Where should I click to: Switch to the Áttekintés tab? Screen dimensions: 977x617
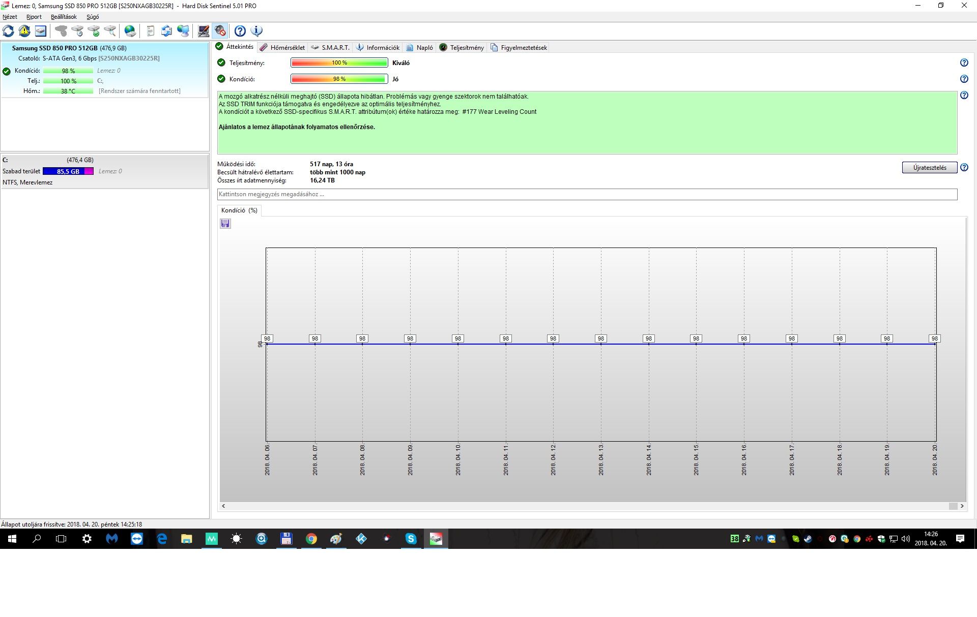click(x=235, y=47)
